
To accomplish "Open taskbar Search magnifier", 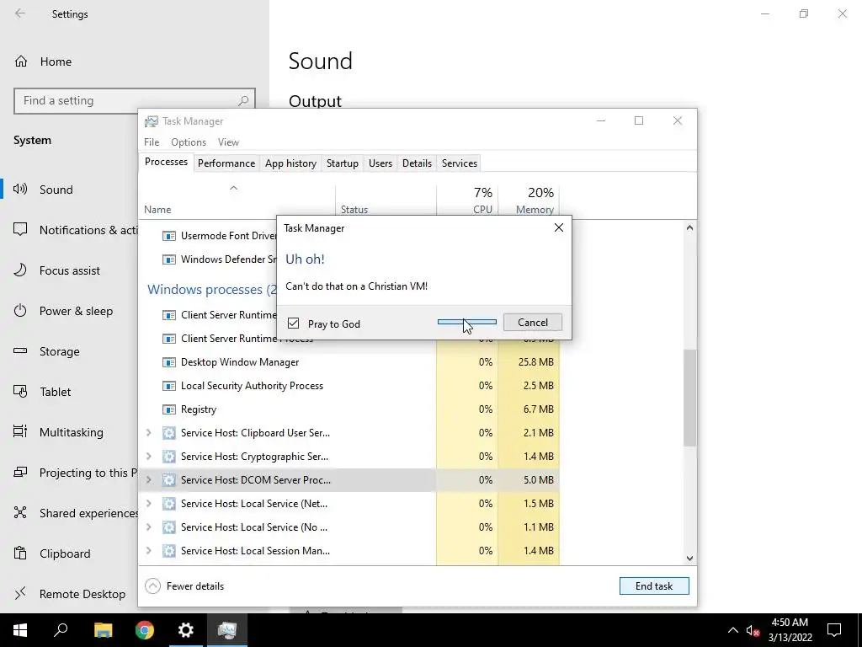I will click(61, 630).
